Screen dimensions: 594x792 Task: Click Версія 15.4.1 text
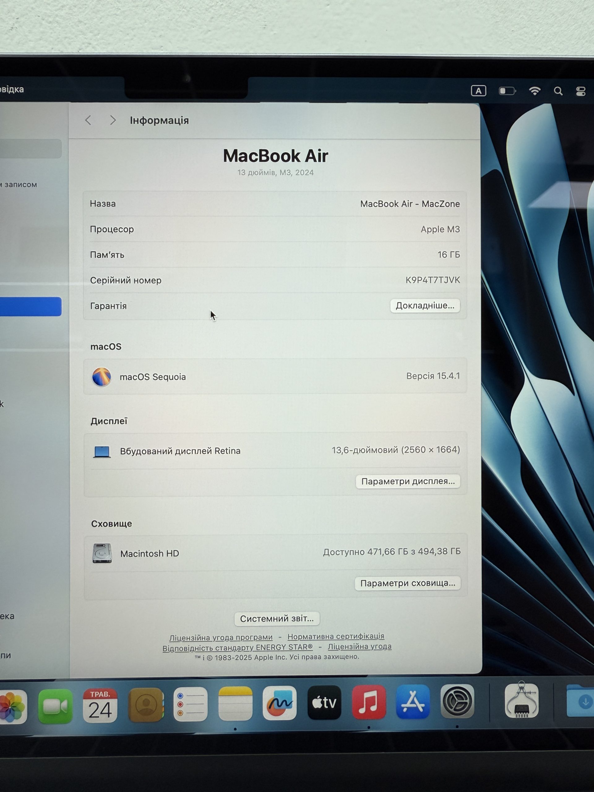click(433, 376)
